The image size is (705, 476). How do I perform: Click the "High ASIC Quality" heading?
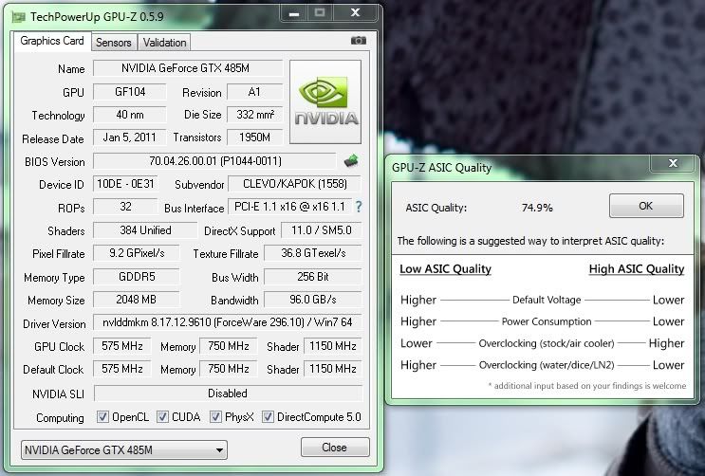(x=637, y=269)
